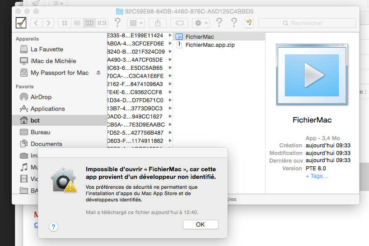The height and width of the screenshot is (246, 369).
Task: Click the help question mark in dialog
Action: click(x=53, y=227)
